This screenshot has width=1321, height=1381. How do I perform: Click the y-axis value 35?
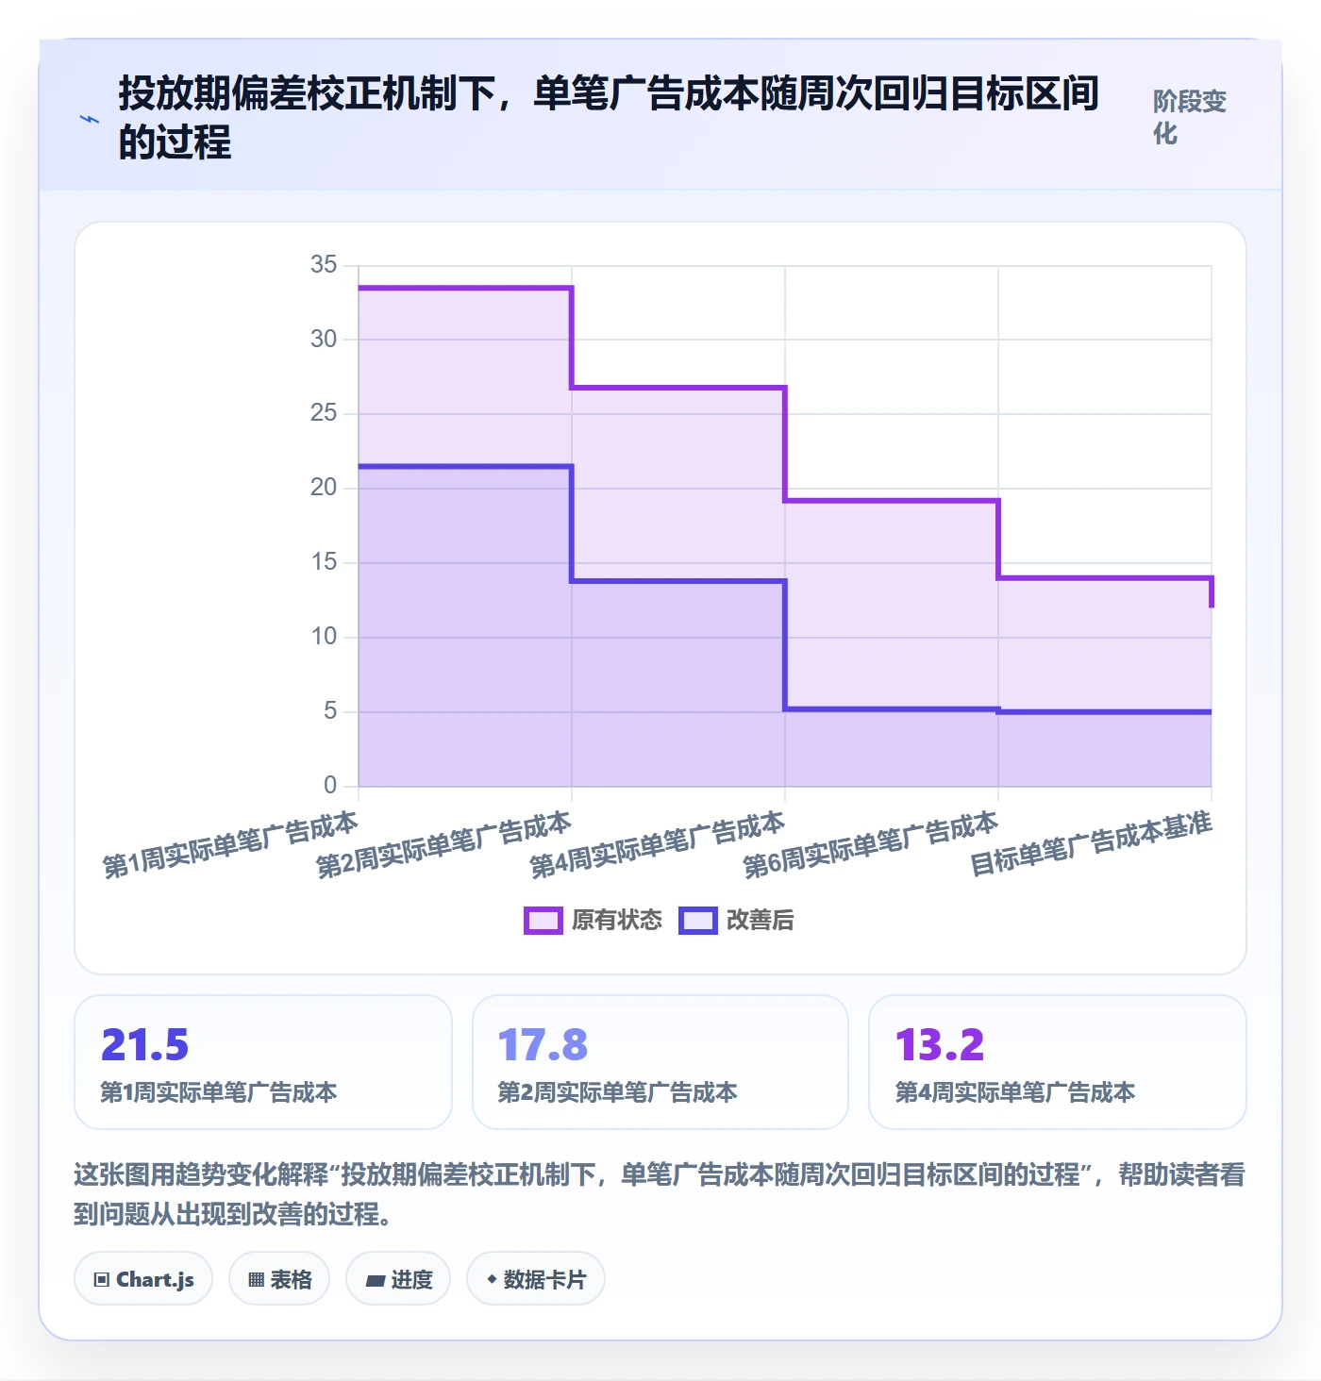pyautogui.click(x=324, y=265)
